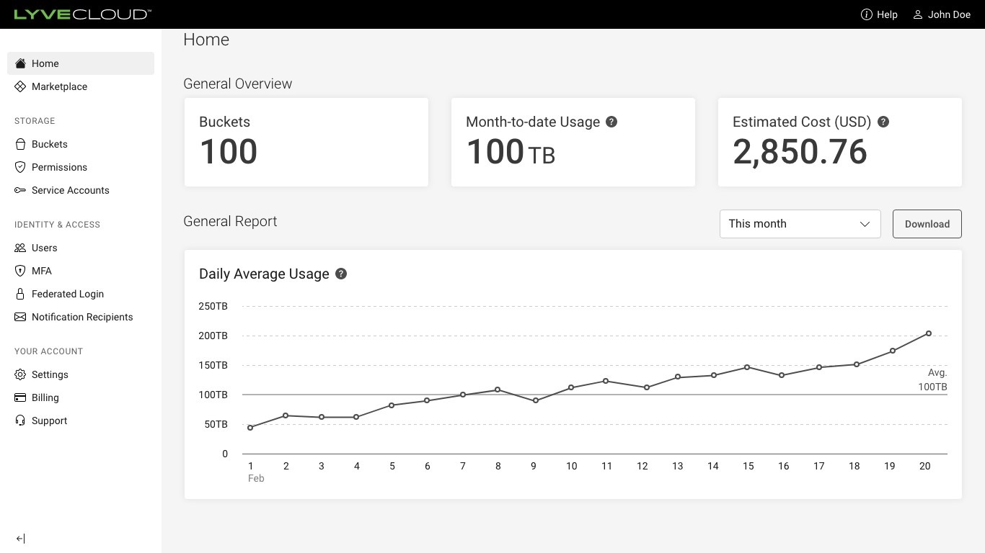The width and height of the screenshot is (985, 553).
Task: Click the Permissions shield icon
Action: (20, 167)
